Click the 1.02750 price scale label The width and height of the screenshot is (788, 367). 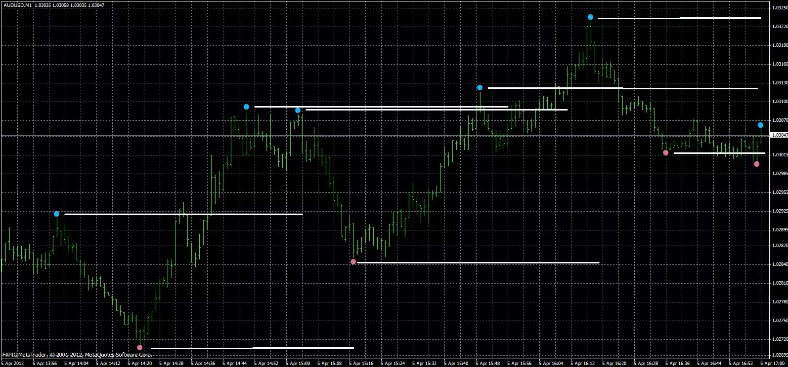pos(779,321)
